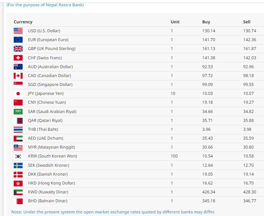Click the Singapore flag icon
Image resolution: width=264 pixels, height=216 pixels.
18,84
